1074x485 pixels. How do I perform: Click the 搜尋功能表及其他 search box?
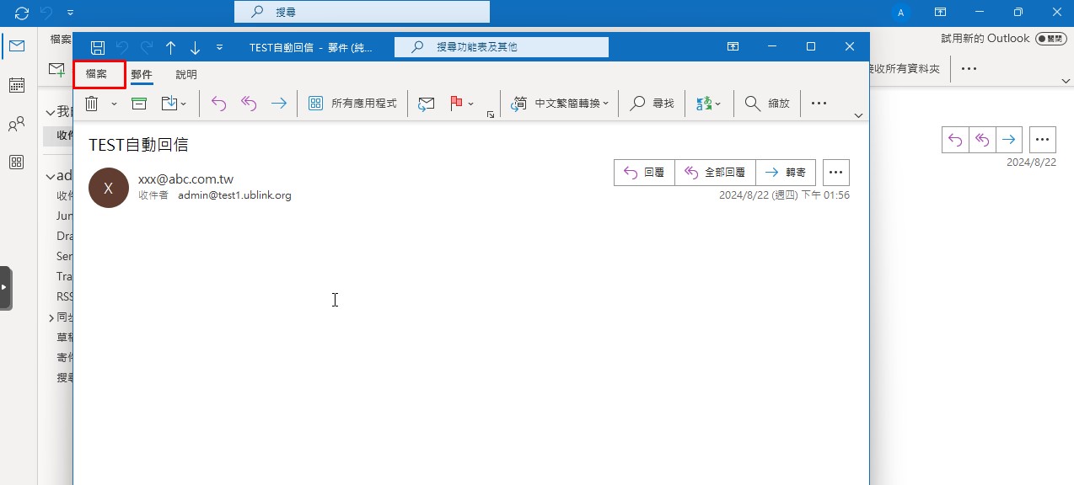click(x=502, y=47)
